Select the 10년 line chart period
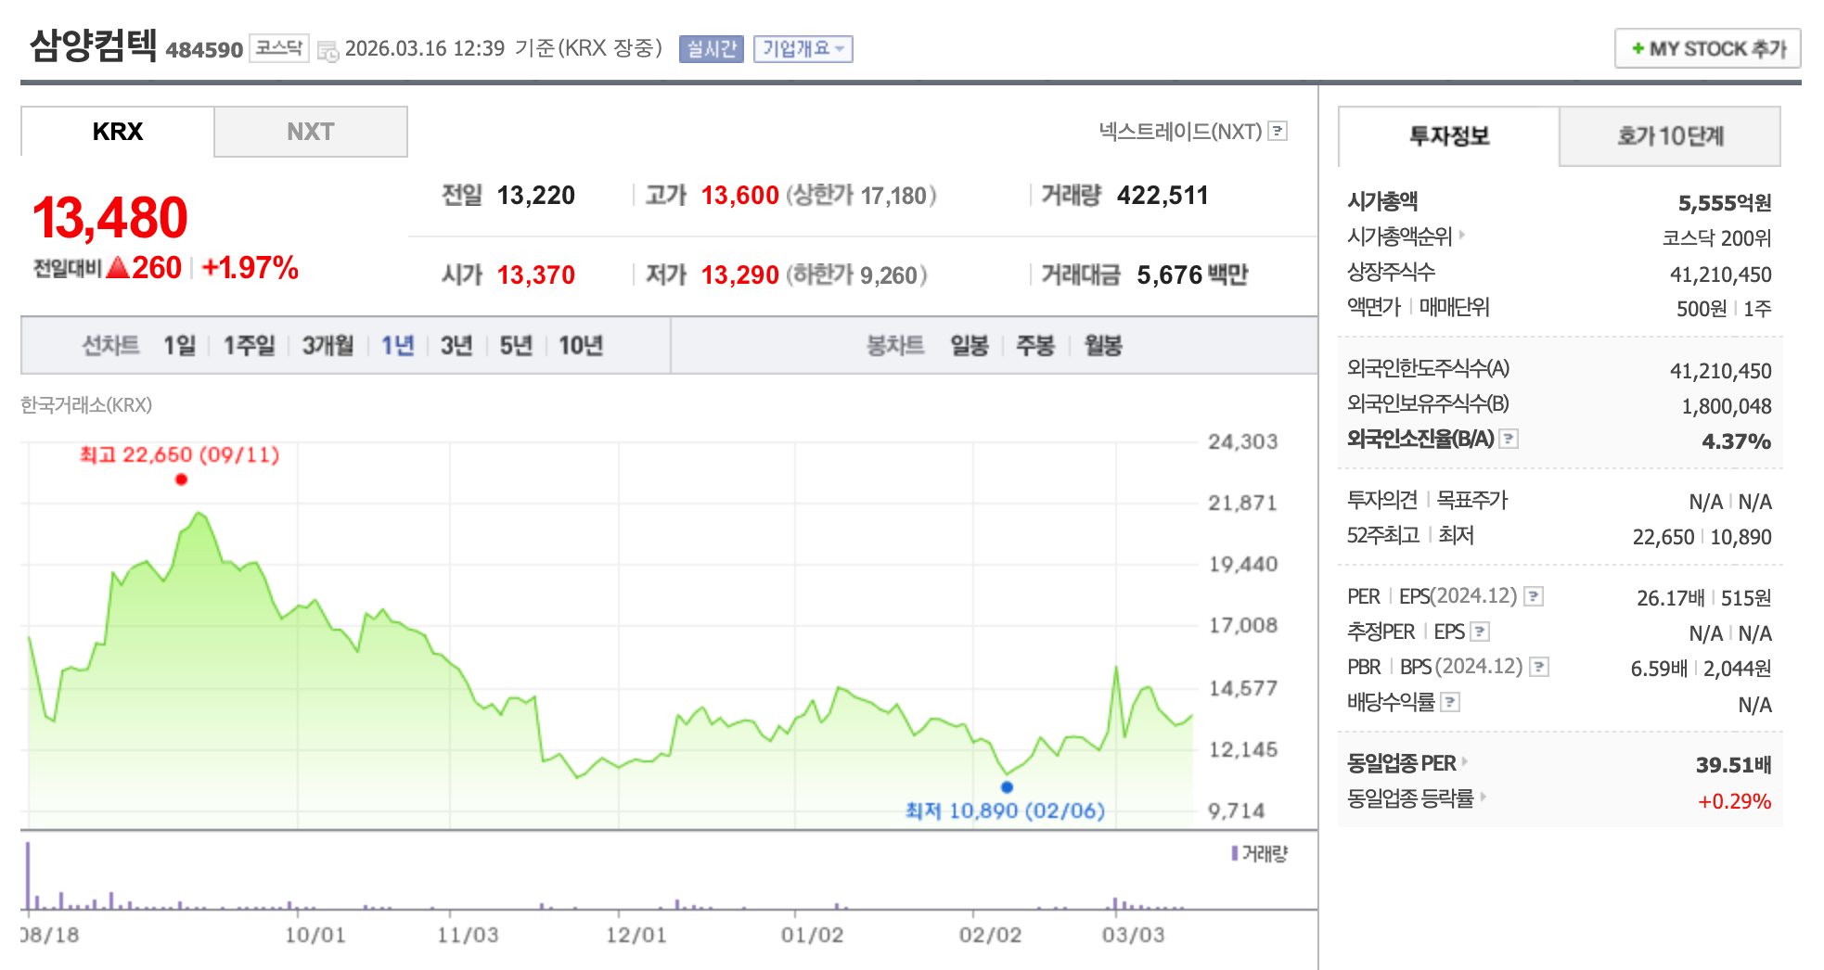 click(581, 346)
